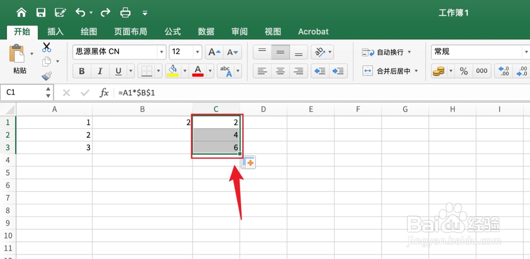Expand the paste options arrow

[x=32, y=54]
